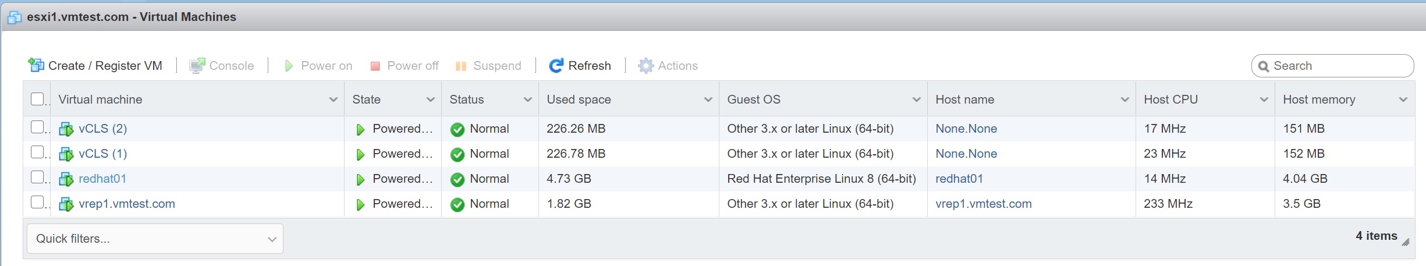Sort by the Host CPU column header

(1170, 100)
